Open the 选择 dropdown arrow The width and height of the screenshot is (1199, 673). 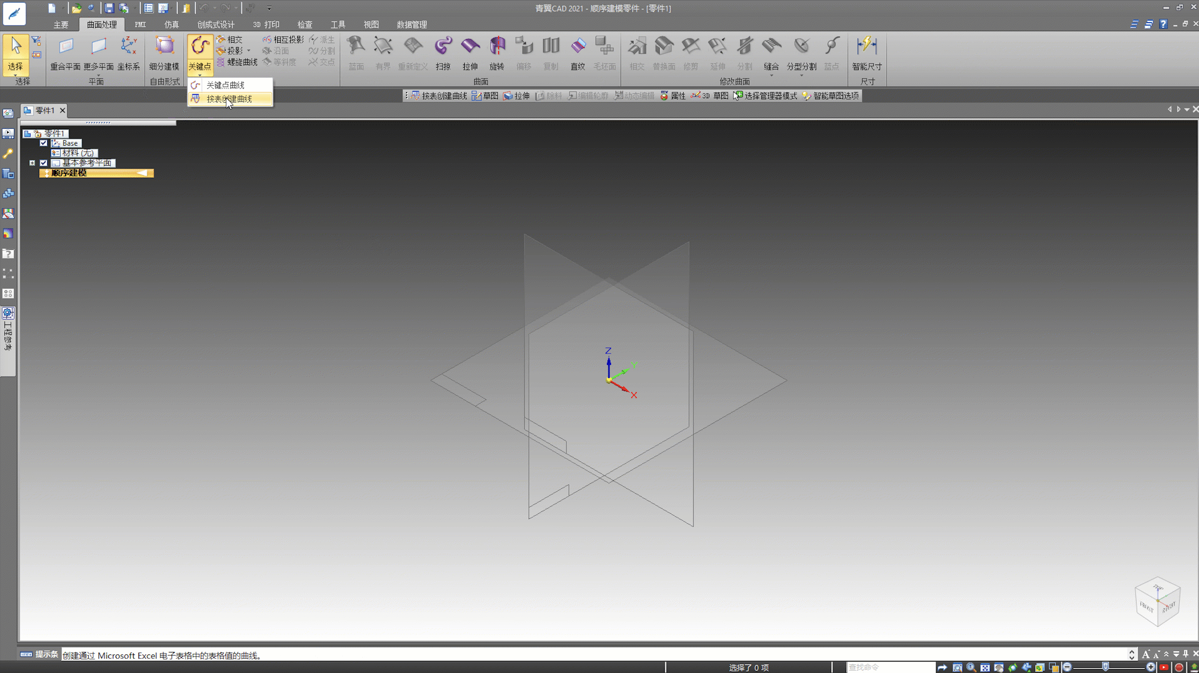coord(16,75)
